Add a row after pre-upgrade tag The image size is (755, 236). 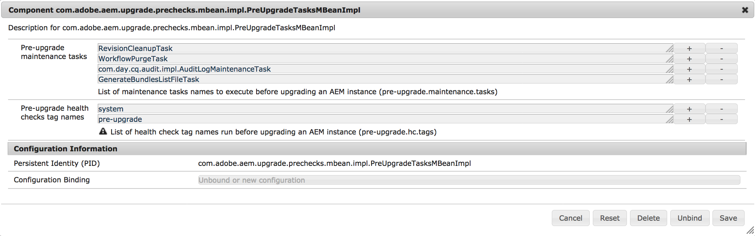tap(689, 119)
